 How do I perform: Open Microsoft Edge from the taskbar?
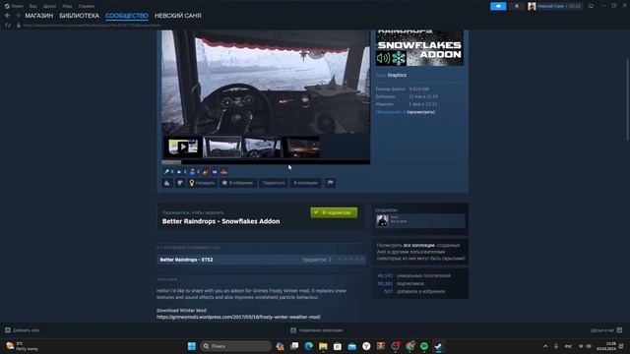coord(308,346)
